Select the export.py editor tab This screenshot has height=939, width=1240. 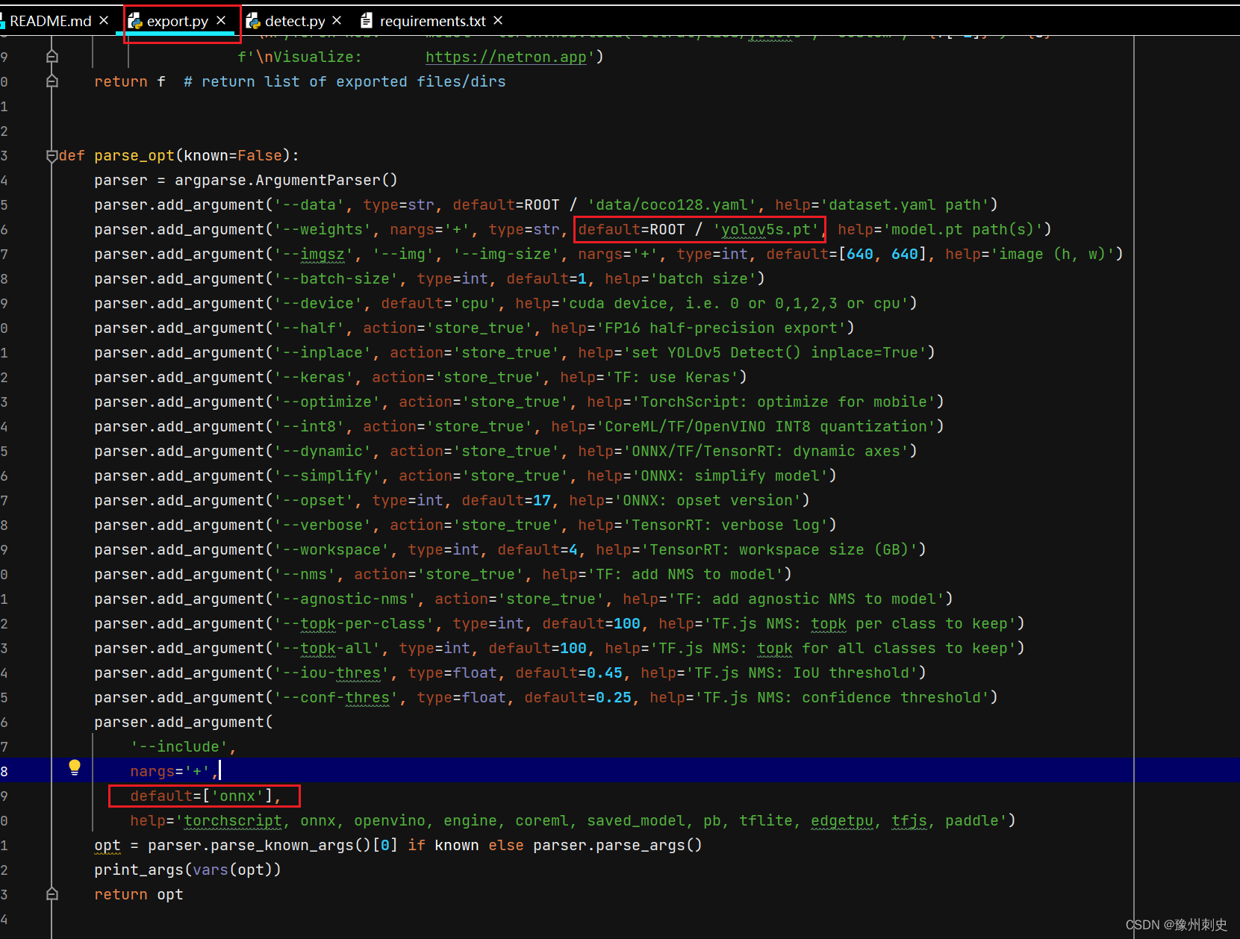point(178,21)
